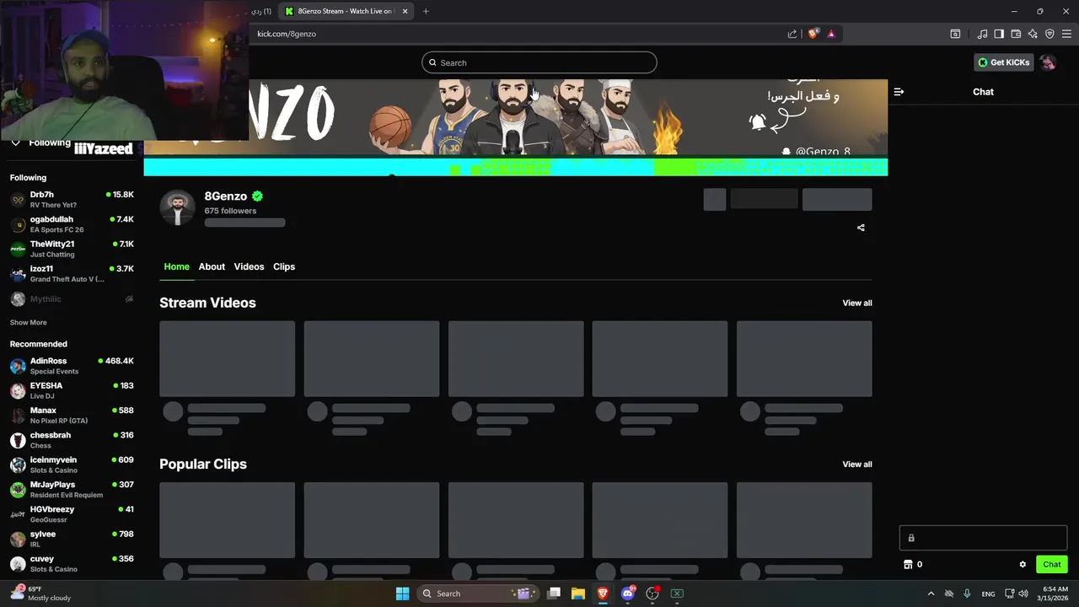
Task: Click the chat shop points icon
Action: tap(908, 565)
